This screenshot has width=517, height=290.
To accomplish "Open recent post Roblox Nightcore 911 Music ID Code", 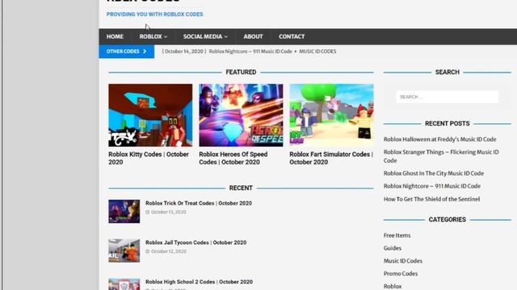I will tap(432, 186).
